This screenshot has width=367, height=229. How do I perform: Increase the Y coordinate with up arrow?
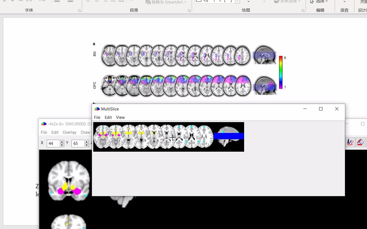[x=86, y=142]
